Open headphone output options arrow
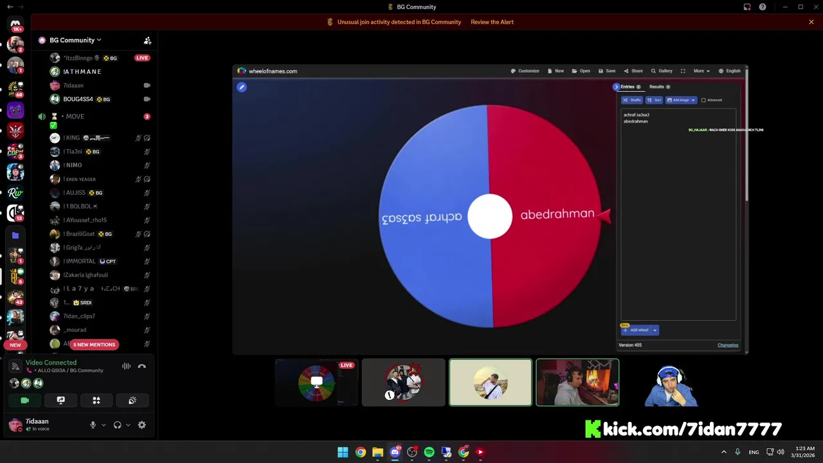823x463 pixels. pos(128,425)
